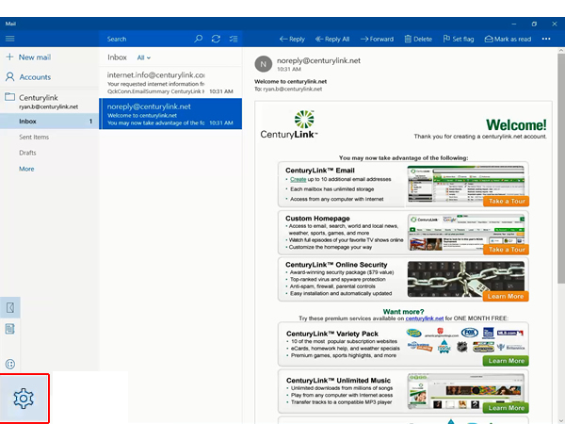
Task: Switch to Calendar icon in sidebar
Action: [x=10, y=329]
